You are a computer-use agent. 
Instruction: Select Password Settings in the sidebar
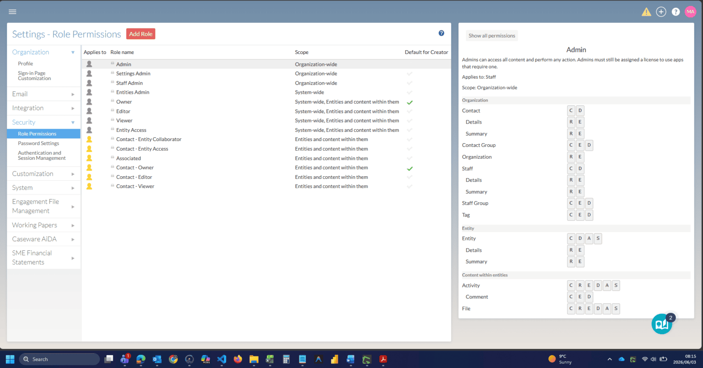38,143
